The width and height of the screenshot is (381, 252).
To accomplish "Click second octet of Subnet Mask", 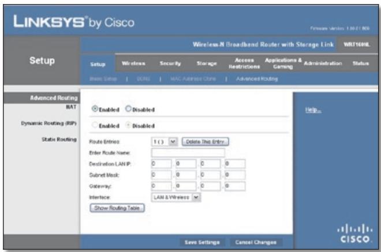I will (x=186, y=175).
